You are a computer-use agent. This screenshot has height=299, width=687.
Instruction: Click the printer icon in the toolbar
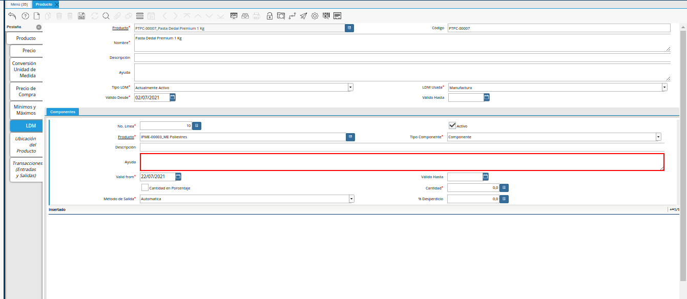click(x=257, y=16)
